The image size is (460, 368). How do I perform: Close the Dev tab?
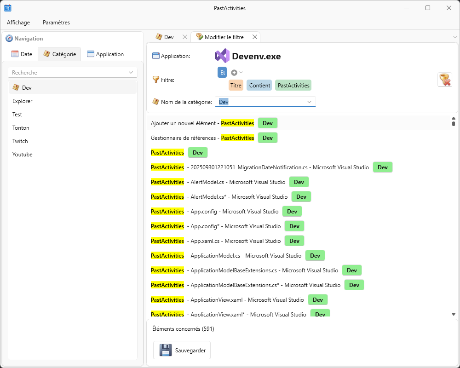click(x=185, y=37)
